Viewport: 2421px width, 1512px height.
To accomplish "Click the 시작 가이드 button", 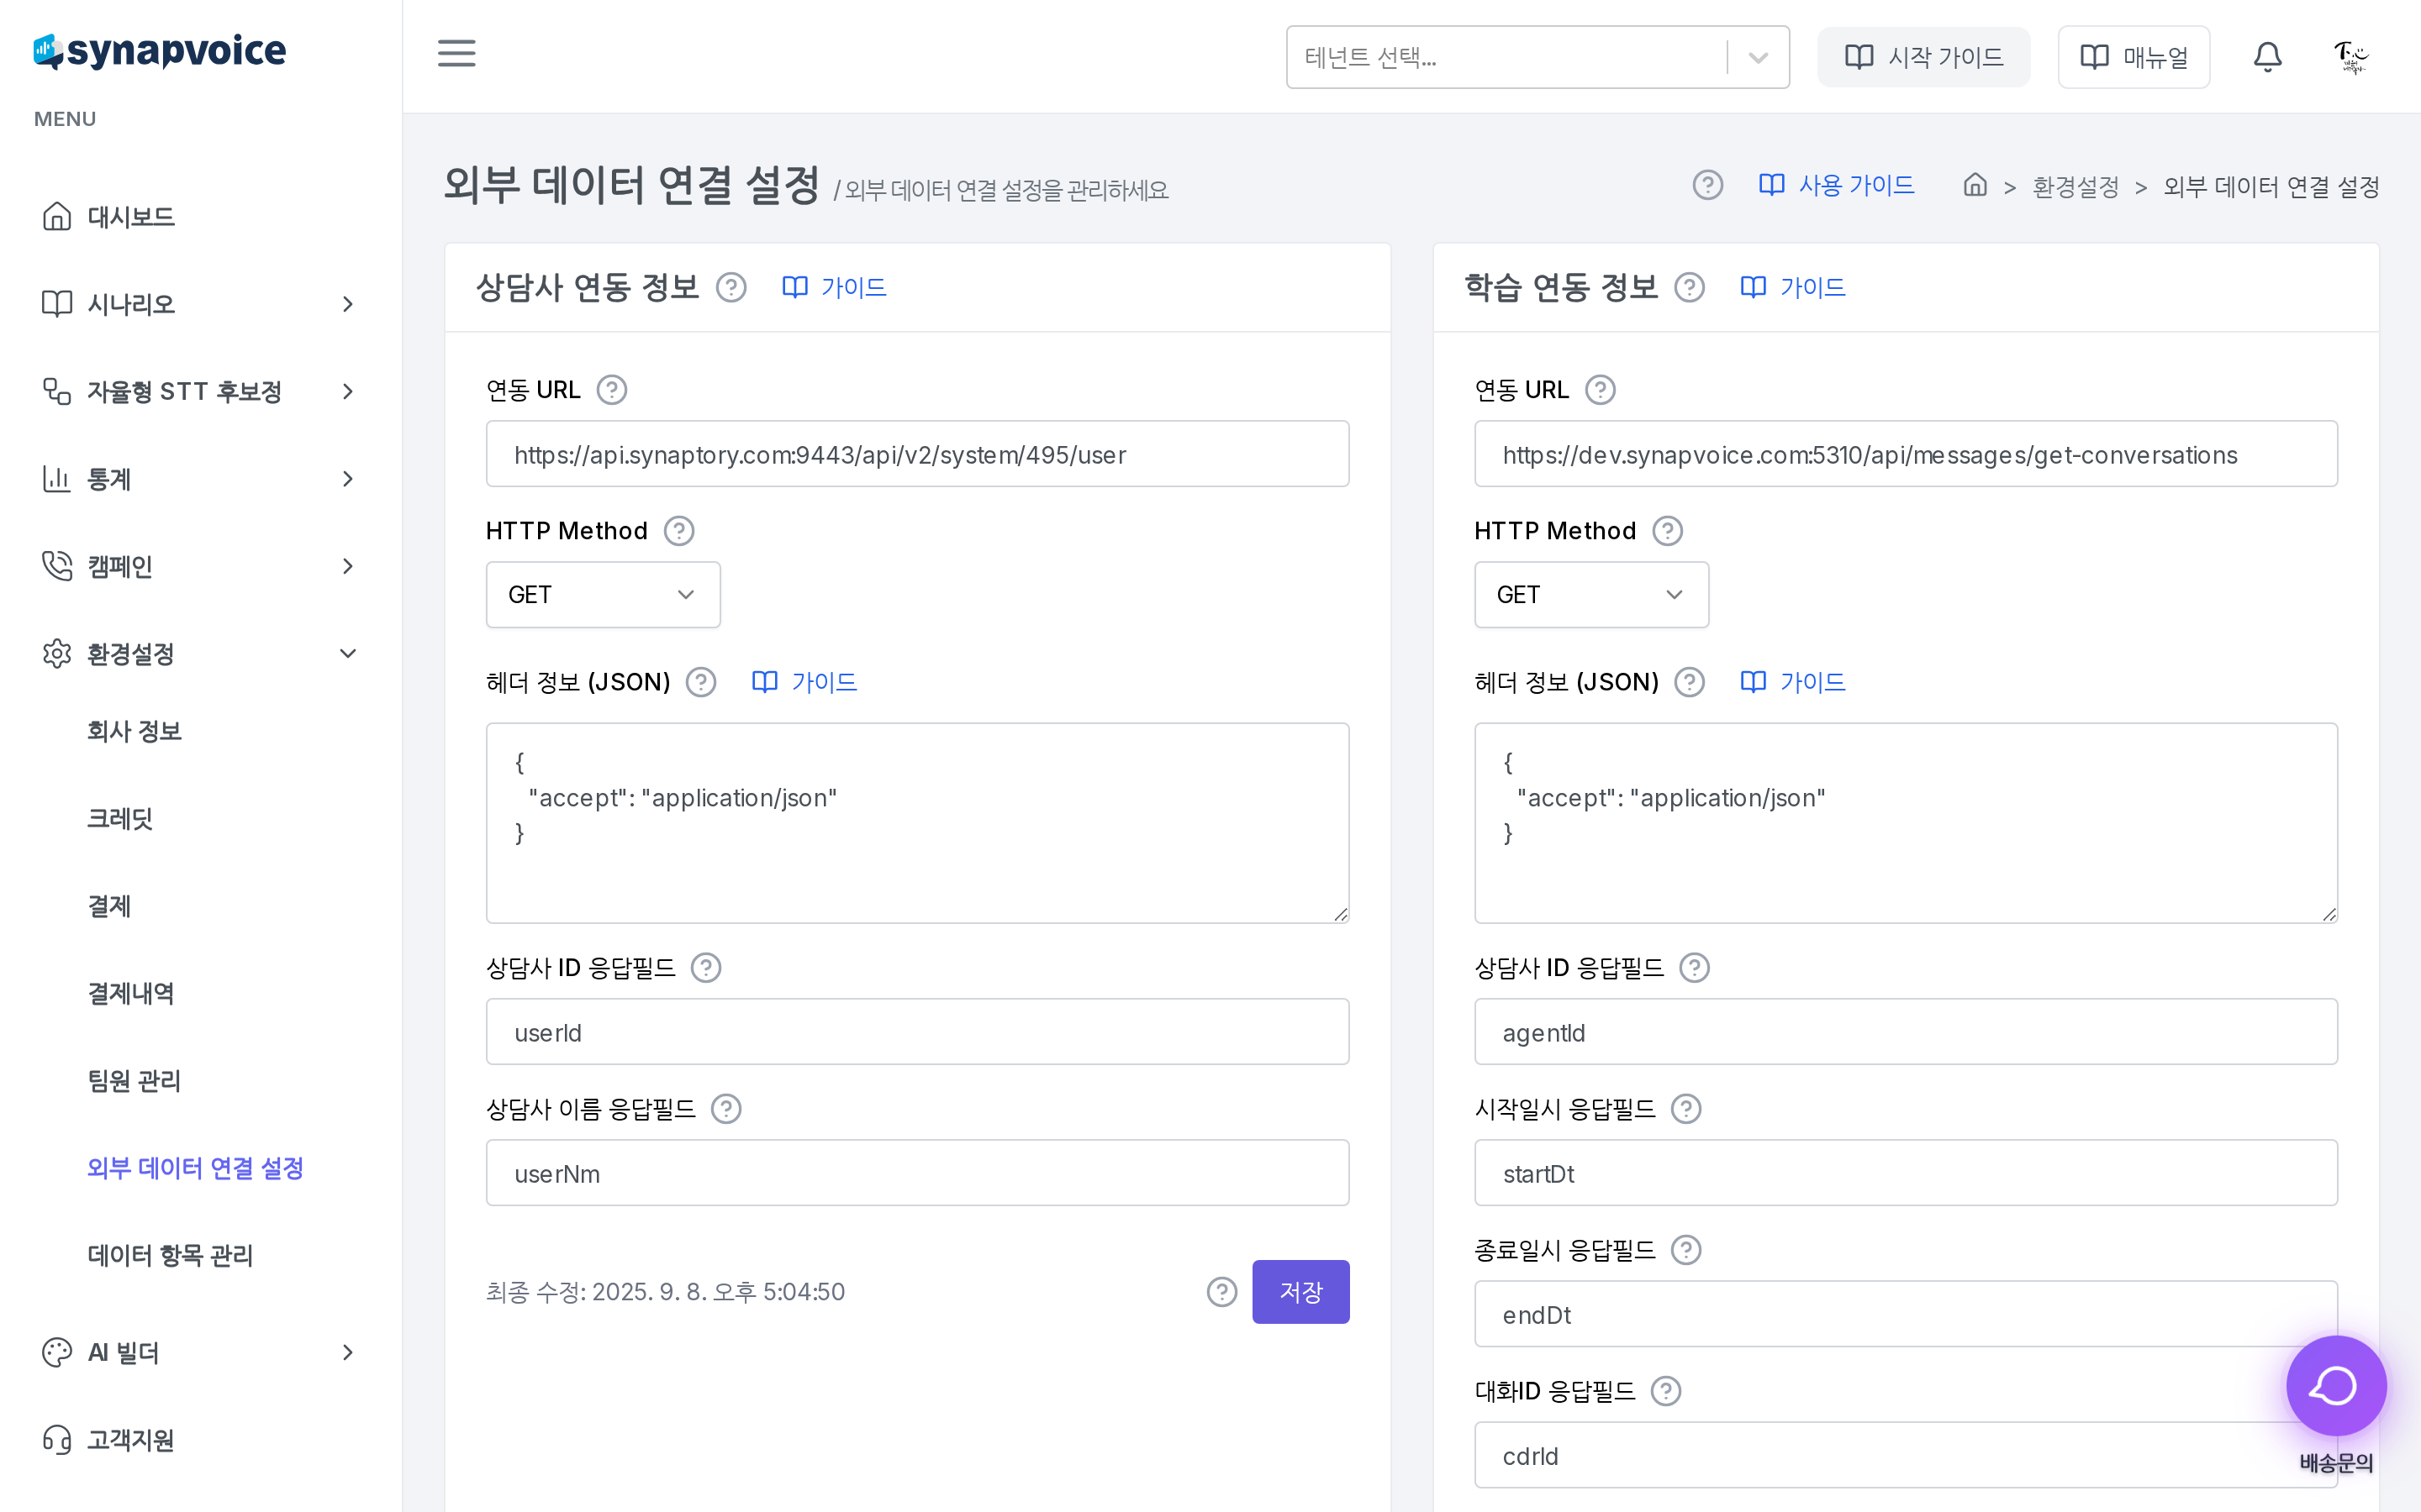I will click(1923, 57).
